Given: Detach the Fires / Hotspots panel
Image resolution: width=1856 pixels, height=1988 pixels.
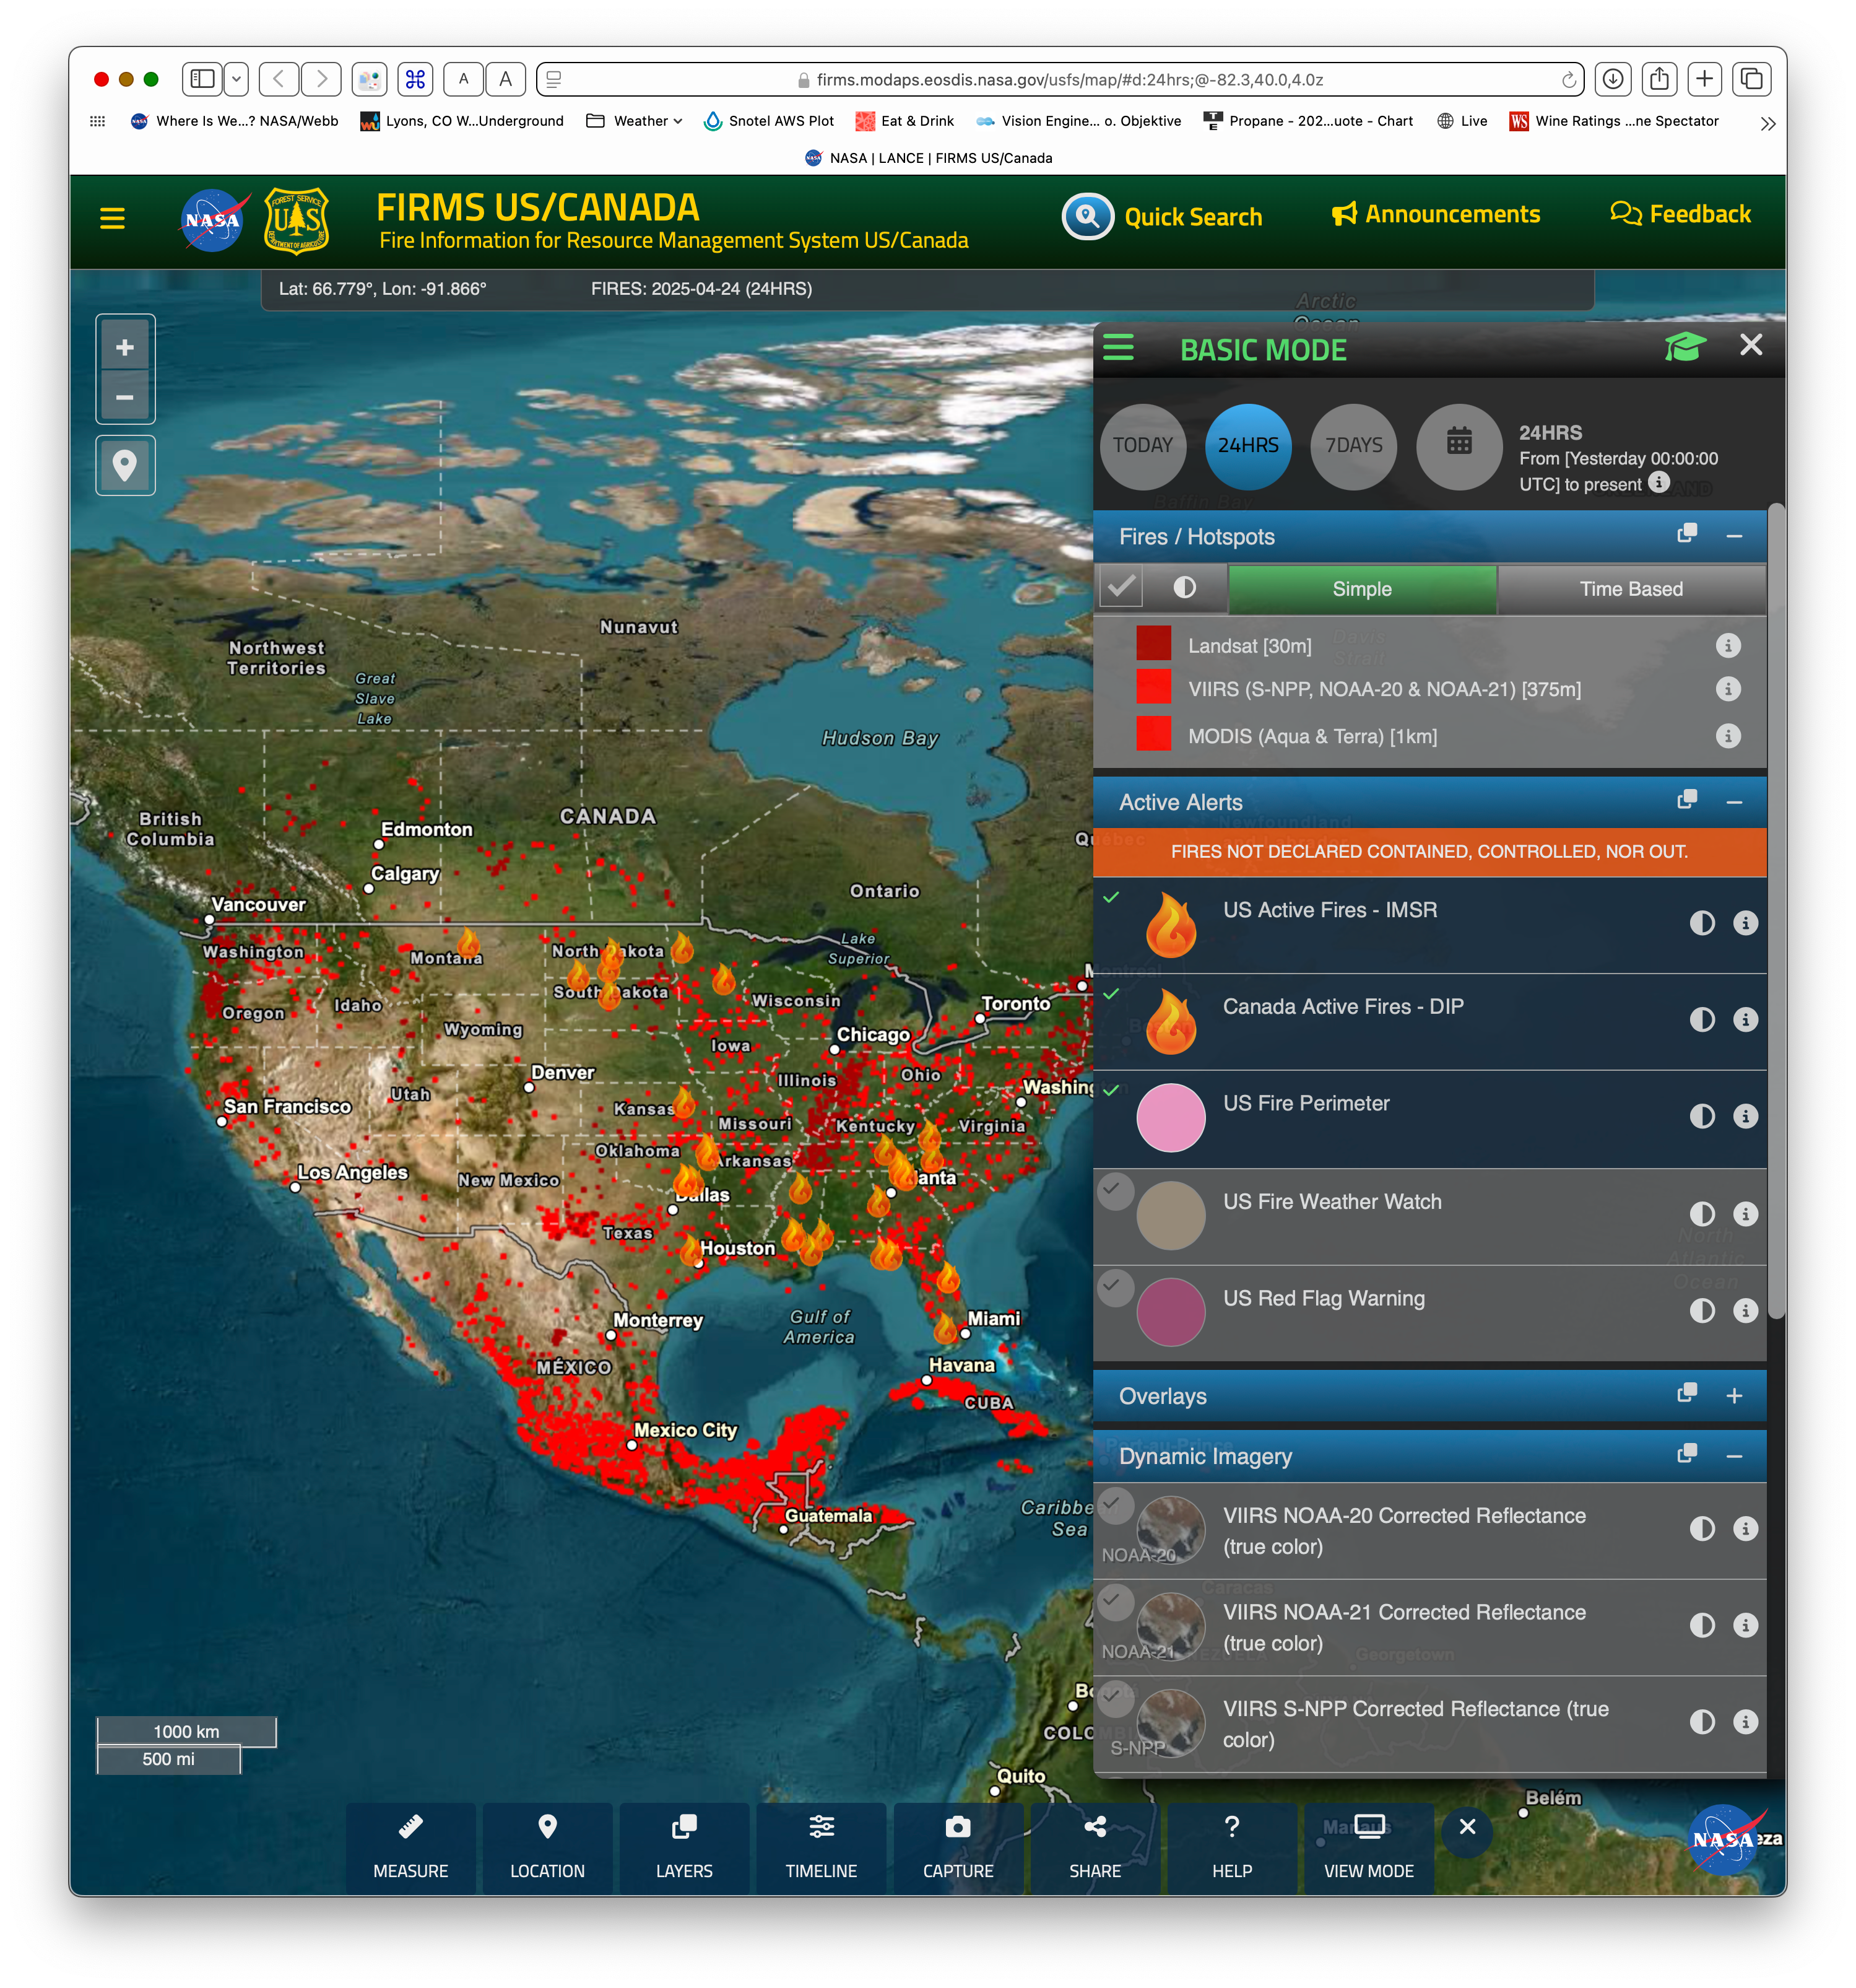Looking at the screenshot, I should pos(1686,534).
